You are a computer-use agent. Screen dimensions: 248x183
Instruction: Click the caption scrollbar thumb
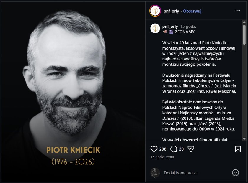[x=244, y=34]
